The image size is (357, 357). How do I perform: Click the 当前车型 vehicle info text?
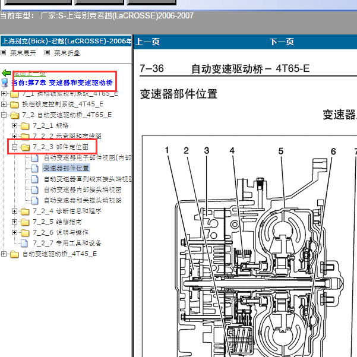[x=97, y=15]
